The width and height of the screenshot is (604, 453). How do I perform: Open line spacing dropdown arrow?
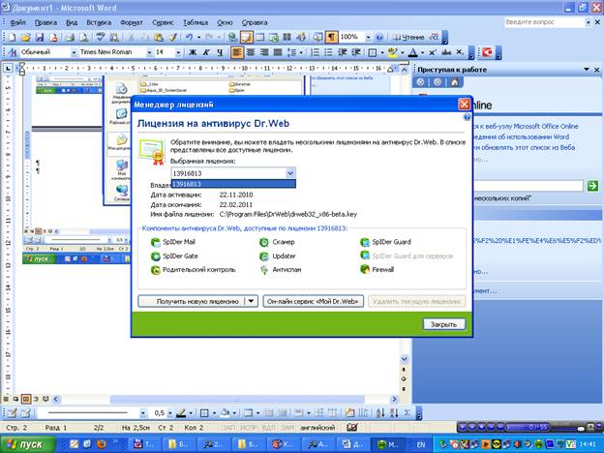301,52
